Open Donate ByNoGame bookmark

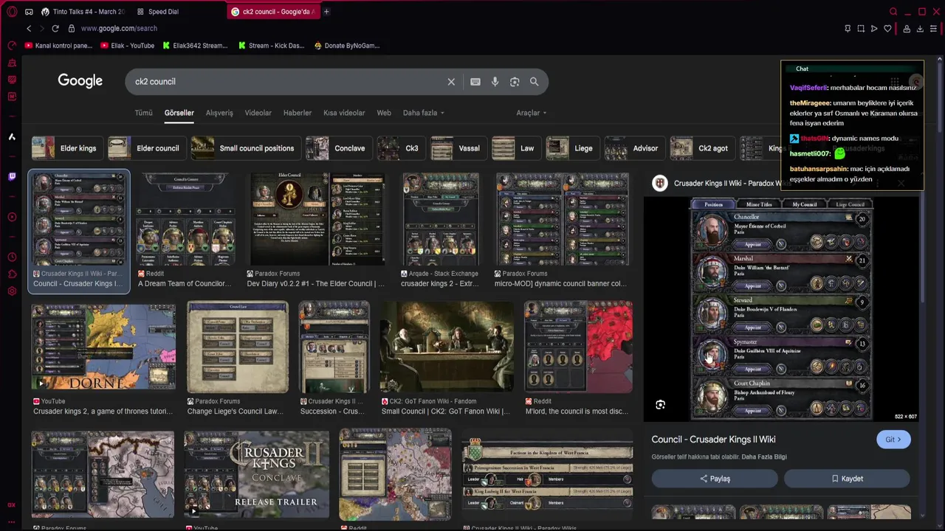pos(347,46)
